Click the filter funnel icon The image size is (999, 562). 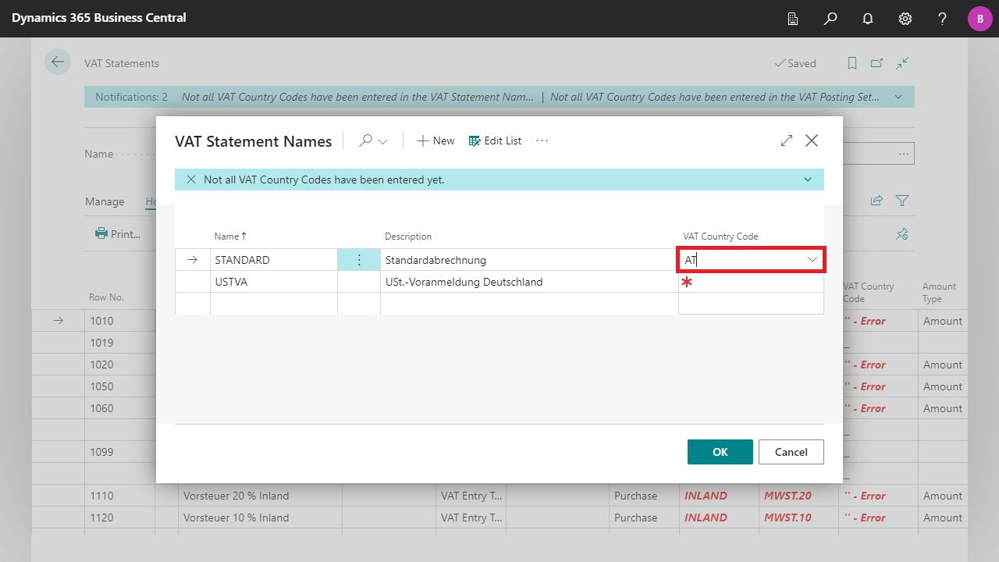[x=901, y=201]
